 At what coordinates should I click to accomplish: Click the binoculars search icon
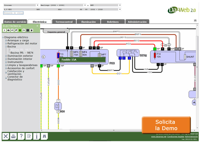(44, 136)
